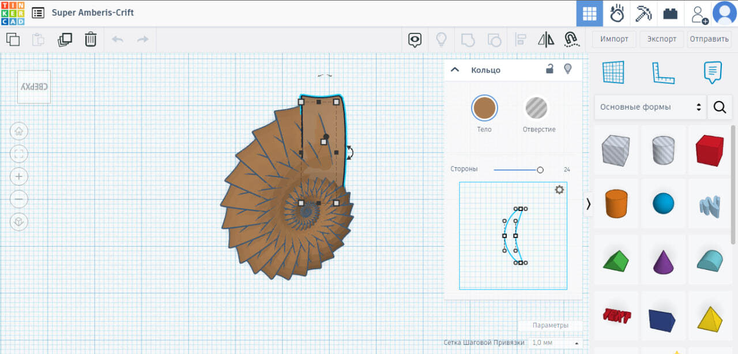Toggle shape visibility lightbulb in Кольцо panel
This screenshot has width=738, height=354.
568,69
